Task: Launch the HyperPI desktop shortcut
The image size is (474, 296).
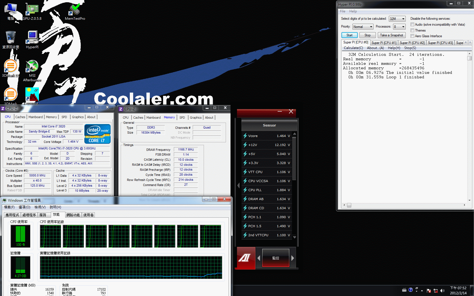Action: [32, 40]
